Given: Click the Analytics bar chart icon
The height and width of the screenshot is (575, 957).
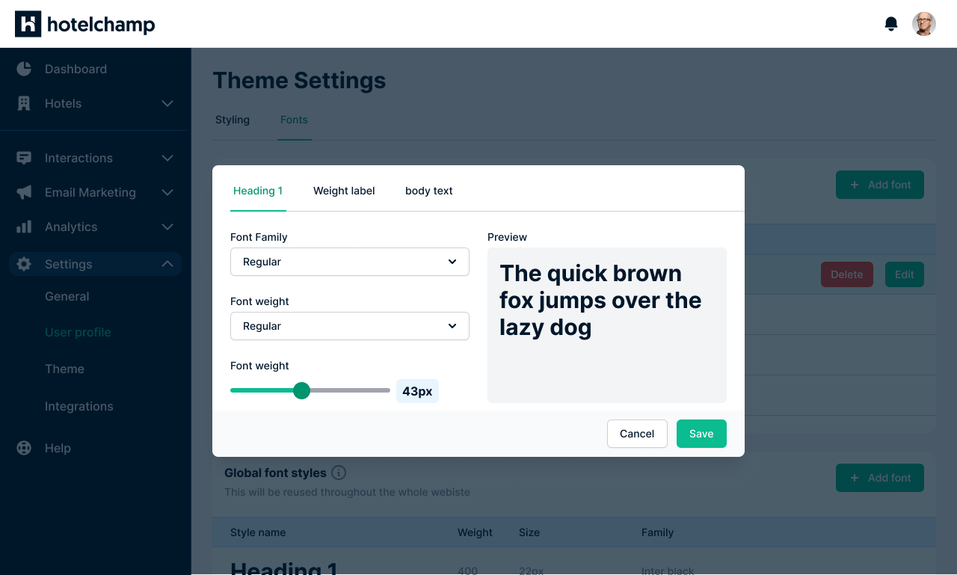Looking at the screenshot, I should [24, 227].
